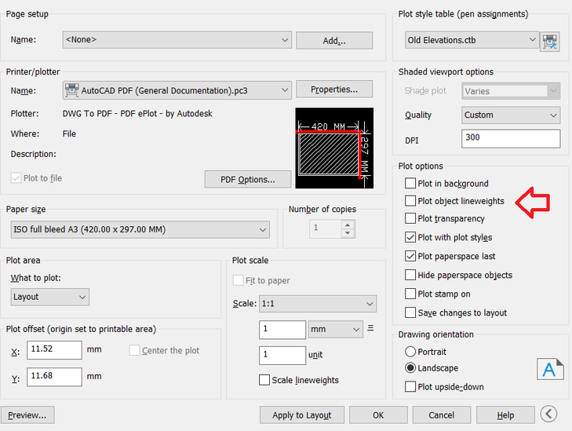This screenshot has height=431, width=572.
Task: Check Plot transparency option
Action: [410, 218]
